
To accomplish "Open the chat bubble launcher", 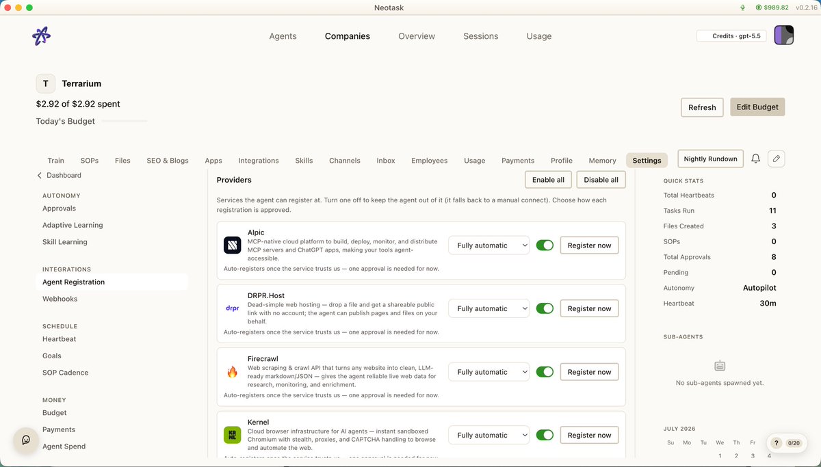I will [x=26, y=440].
